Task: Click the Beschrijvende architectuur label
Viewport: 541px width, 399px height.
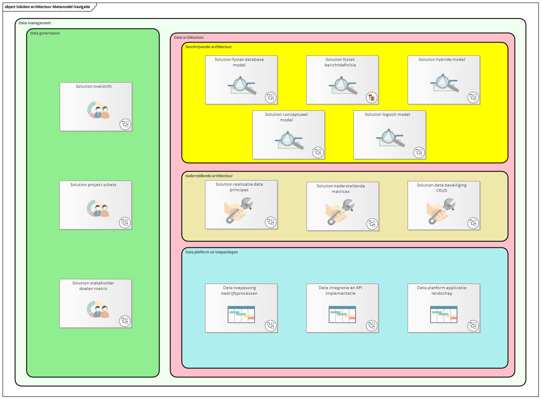Action: [208, 47]
